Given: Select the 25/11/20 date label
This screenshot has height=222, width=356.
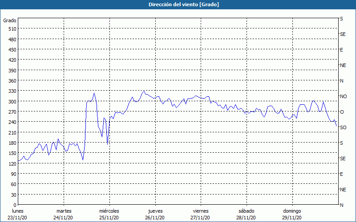Looking at the screenshot, I should pos(109,218).
